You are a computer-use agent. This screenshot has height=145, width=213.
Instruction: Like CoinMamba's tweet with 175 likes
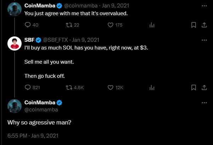pos(110,25)
